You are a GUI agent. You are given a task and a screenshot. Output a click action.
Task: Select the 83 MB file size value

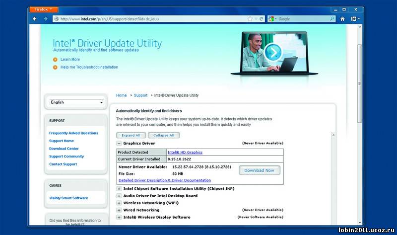(x=178, y=174)
